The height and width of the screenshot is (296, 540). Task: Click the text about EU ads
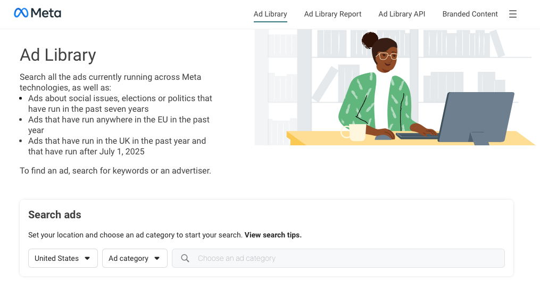119,125
